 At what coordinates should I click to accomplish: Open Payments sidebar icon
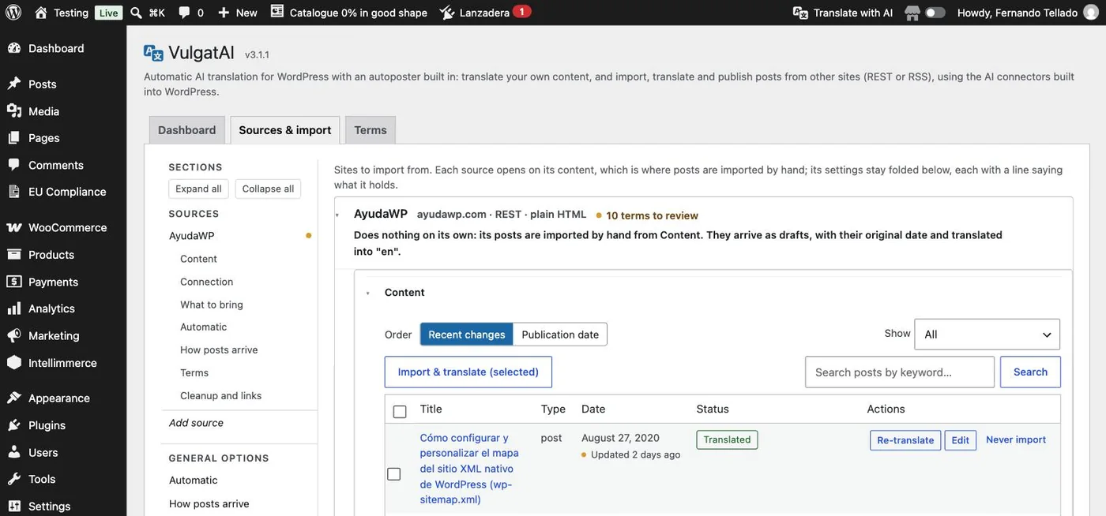(14, 282)
